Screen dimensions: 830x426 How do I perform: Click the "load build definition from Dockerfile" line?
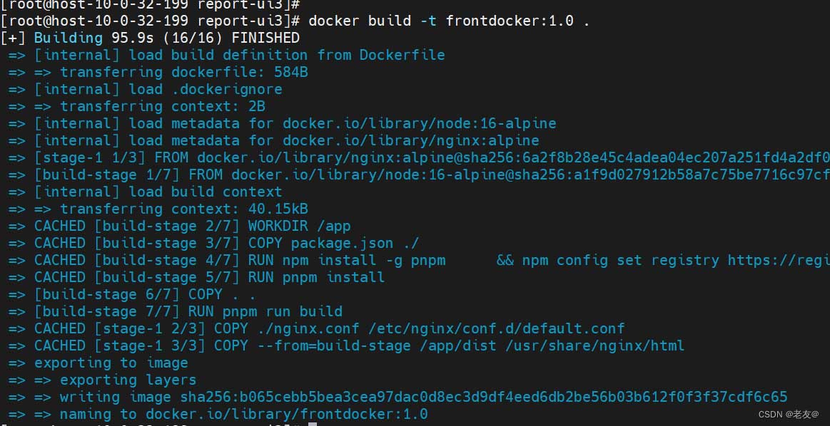[x=226, y=55]
